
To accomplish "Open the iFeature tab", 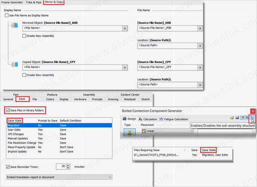I will [52, 94].
